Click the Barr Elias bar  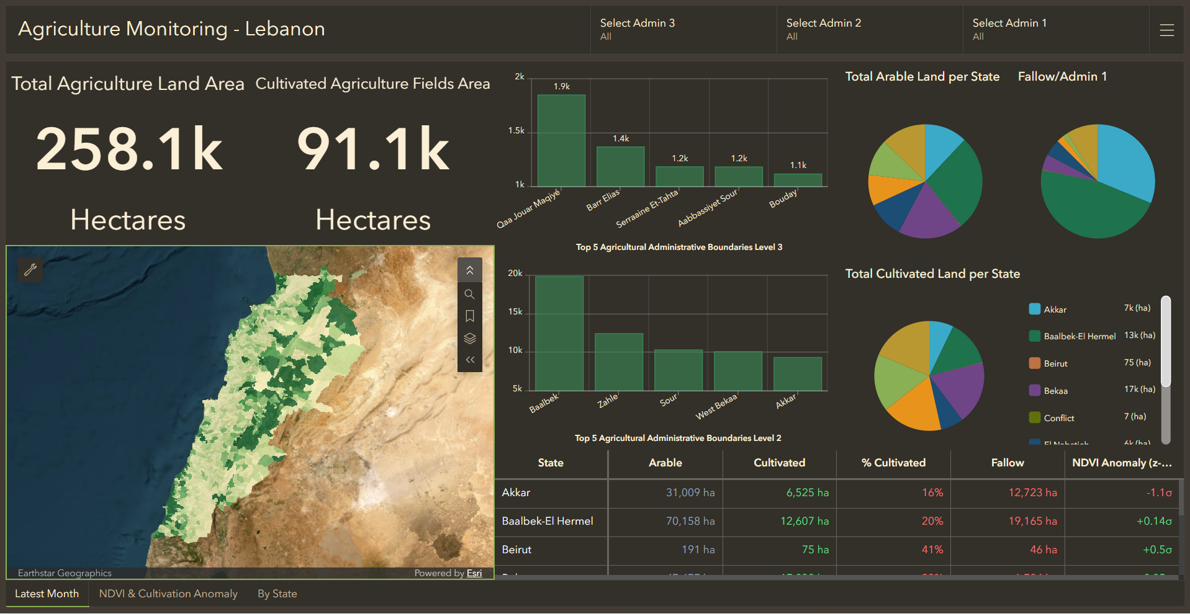tap(621, 166)
